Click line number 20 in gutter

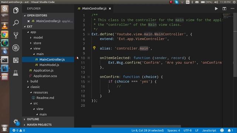tap(83, 105)
